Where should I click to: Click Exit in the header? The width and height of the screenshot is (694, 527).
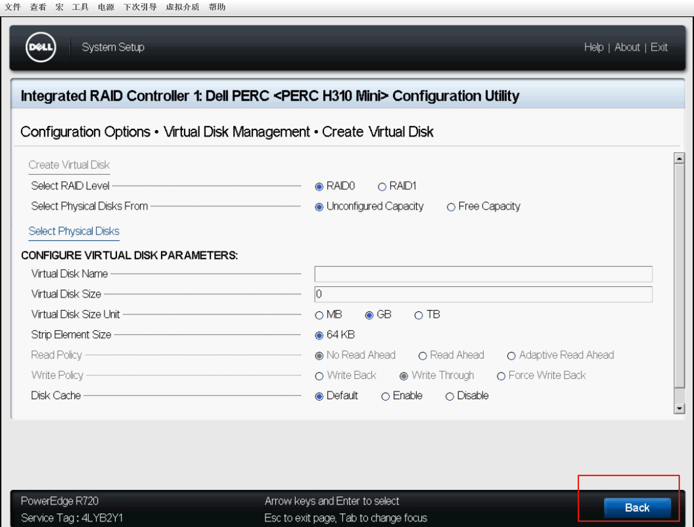[659, 47]
